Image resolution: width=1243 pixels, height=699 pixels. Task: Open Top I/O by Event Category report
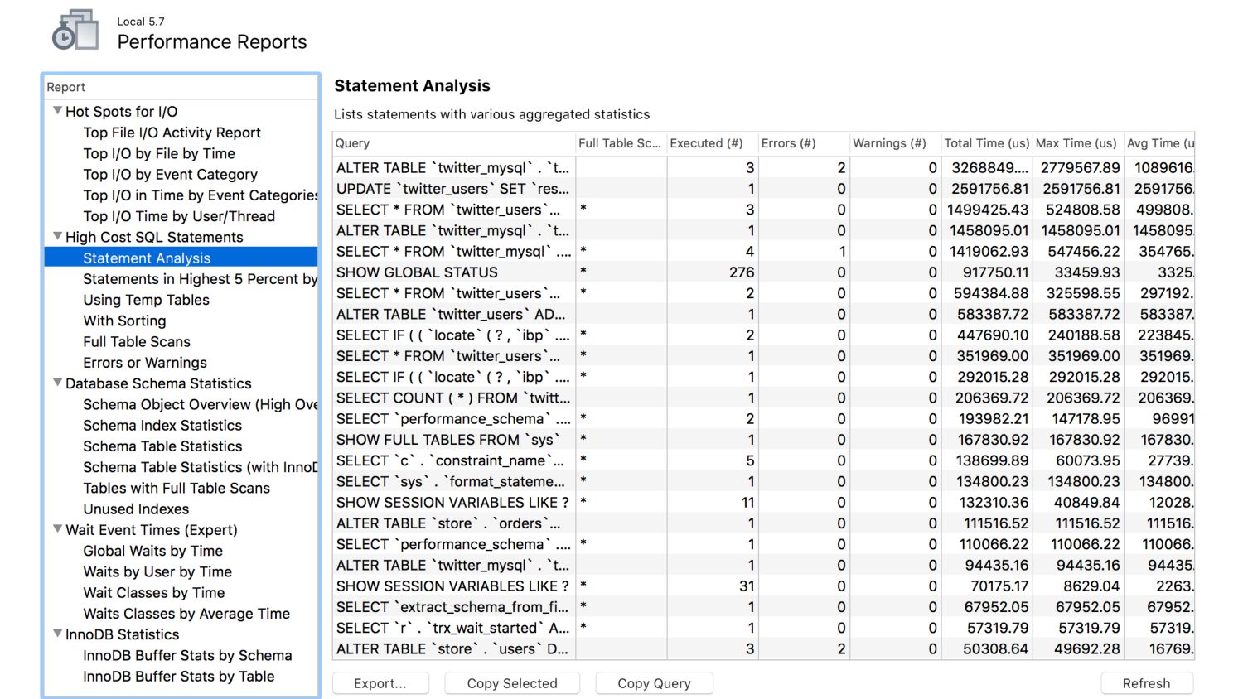170,174
